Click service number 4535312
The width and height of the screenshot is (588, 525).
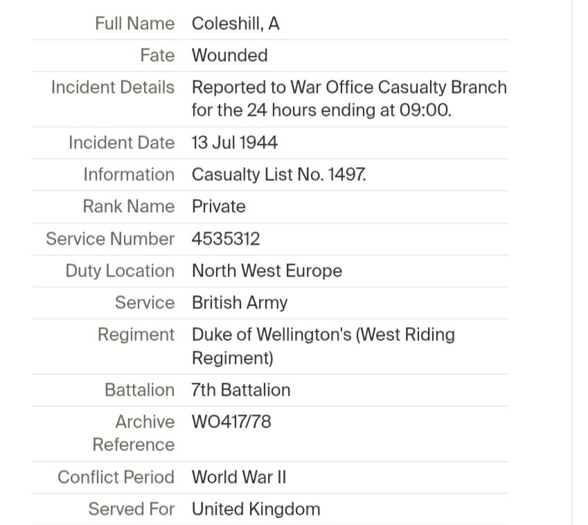click(x=226, y=239)
